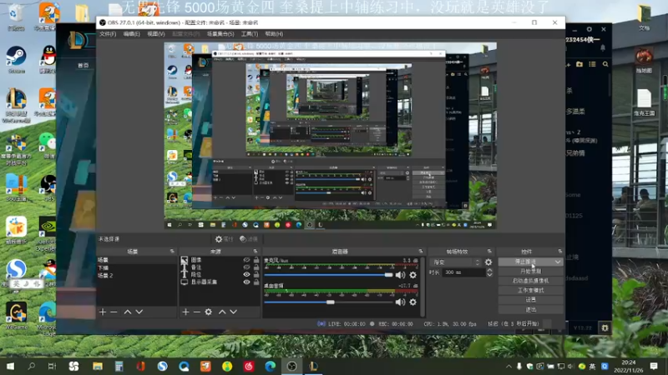
Task: Open 麦克风/Aux audio settings gear
Action: 412,275
